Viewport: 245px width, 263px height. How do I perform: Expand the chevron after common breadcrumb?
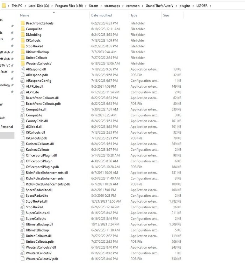143,6
